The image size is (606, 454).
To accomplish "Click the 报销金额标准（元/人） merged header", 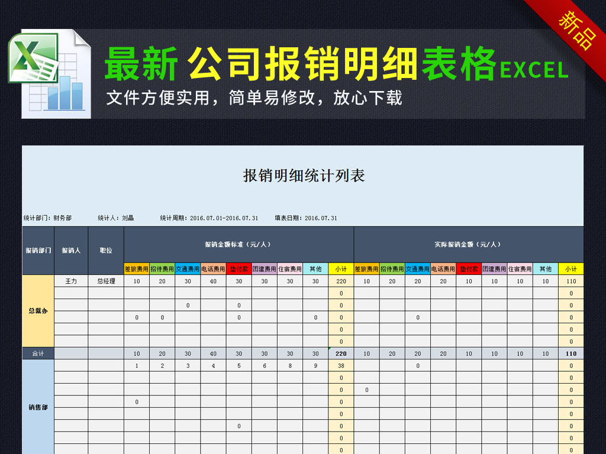I will point(238,244).
